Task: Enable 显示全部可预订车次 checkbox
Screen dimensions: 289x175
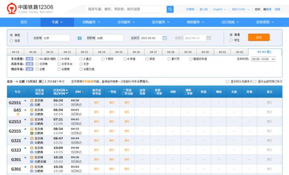Action: coord(255,81)
